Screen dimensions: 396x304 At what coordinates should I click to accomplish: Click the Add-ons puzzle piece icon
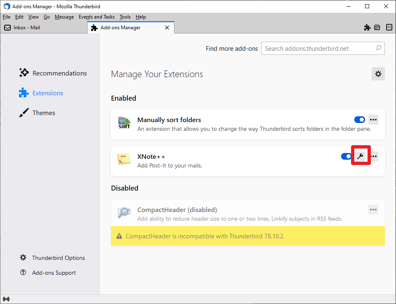(x=367, y=27)
